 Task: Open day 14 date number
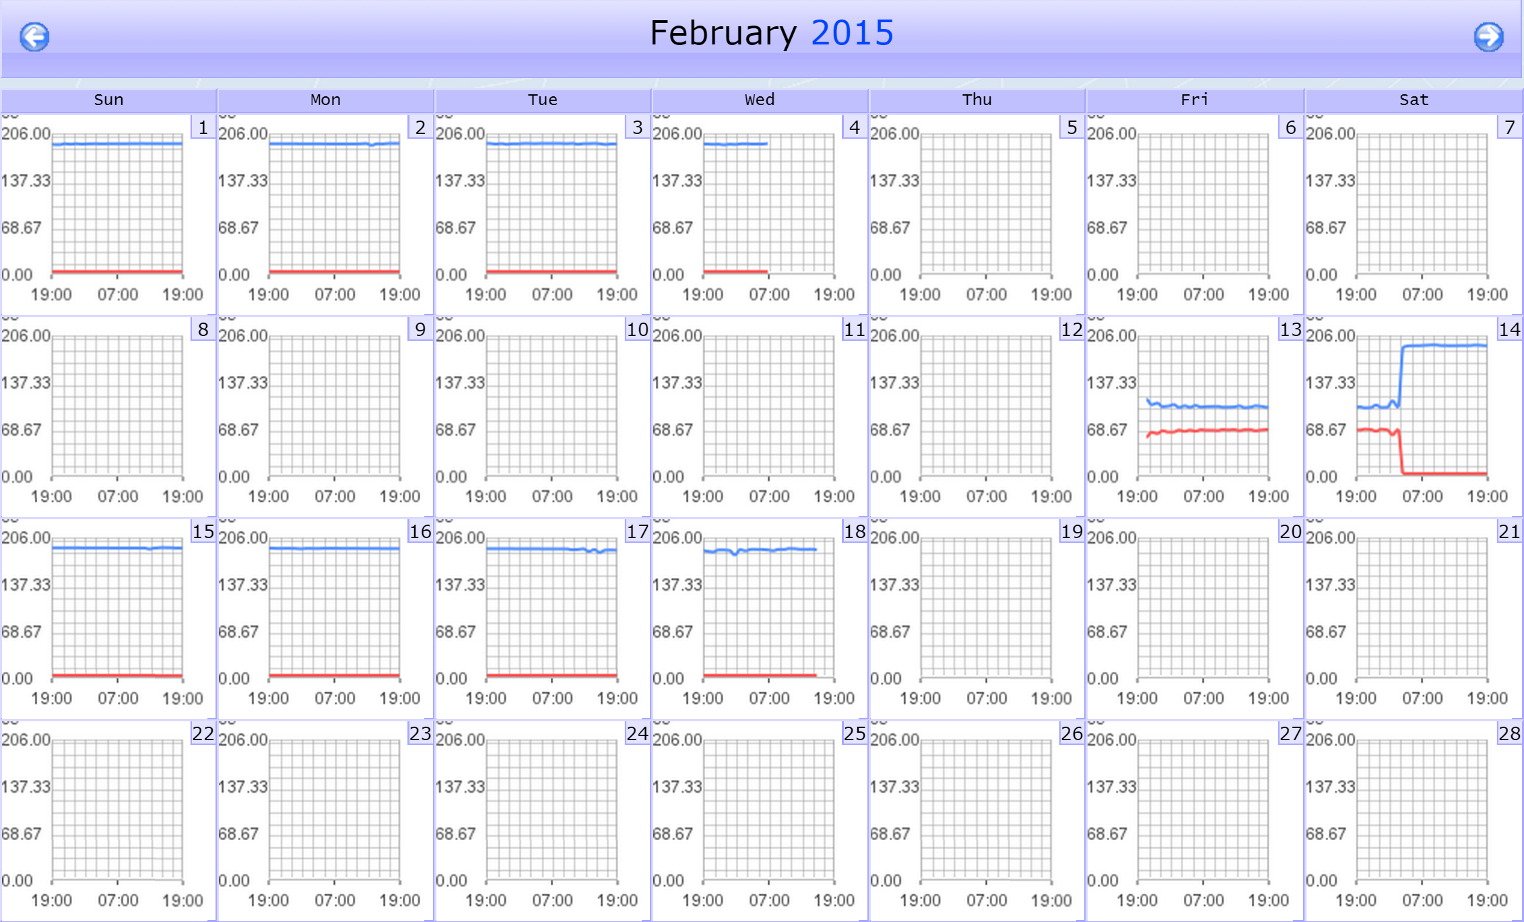point(1509,329)
